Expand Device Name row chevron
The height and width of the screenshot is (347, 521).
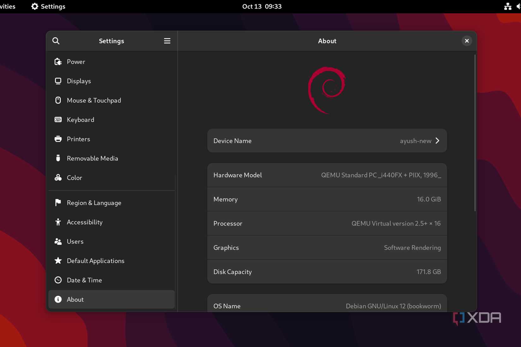437,141
